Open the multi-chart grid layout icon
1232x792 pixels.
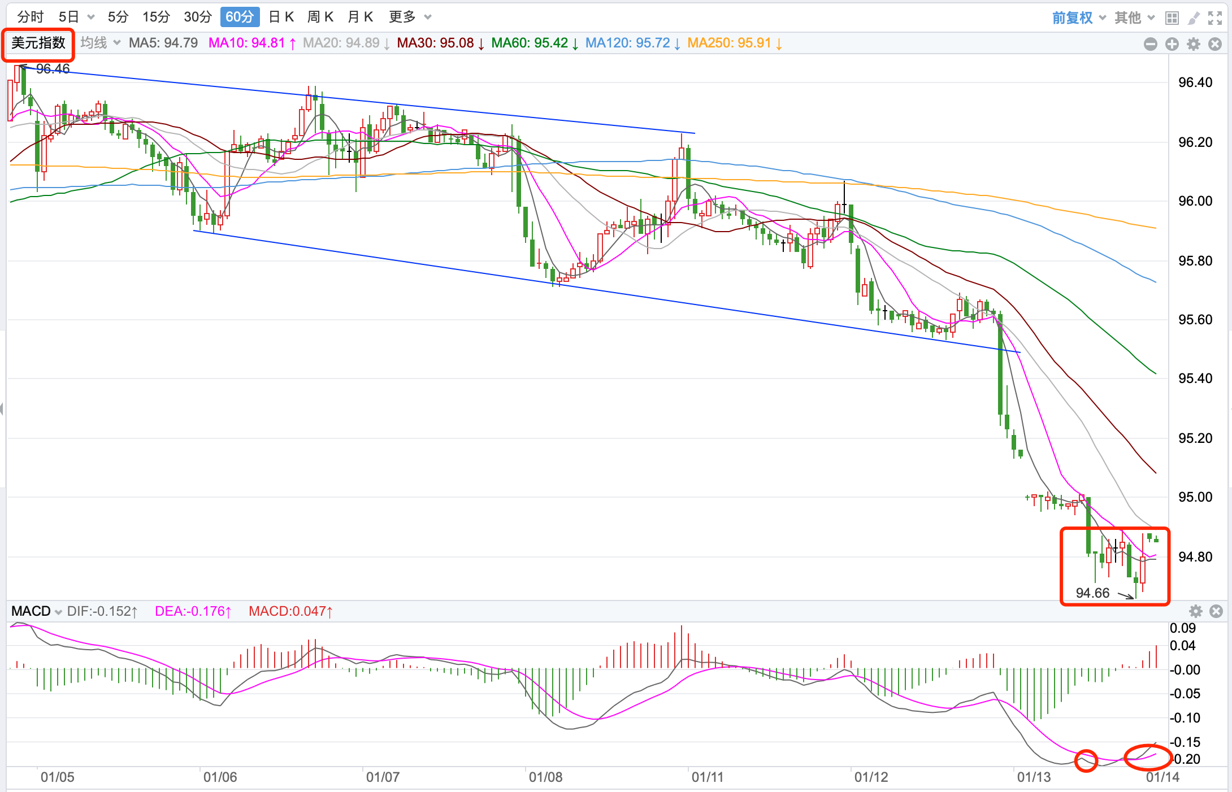coord(1172,18)
